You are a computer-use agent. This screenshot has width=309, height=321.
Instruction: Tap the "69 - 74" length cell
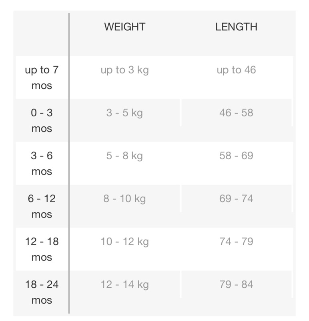pos(236,199)
